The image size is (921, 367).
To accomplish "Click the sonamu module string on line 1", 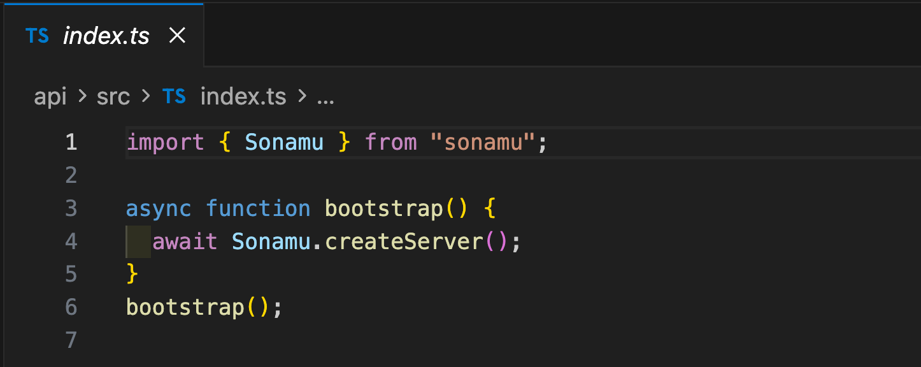I will coord(484,141).
